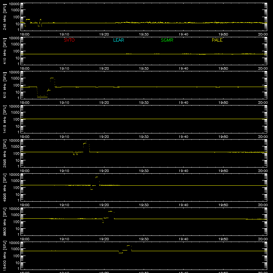Click the early raised step in 245 MHz plot
This screenshot has width=273, height=273.
pos(28,19)
